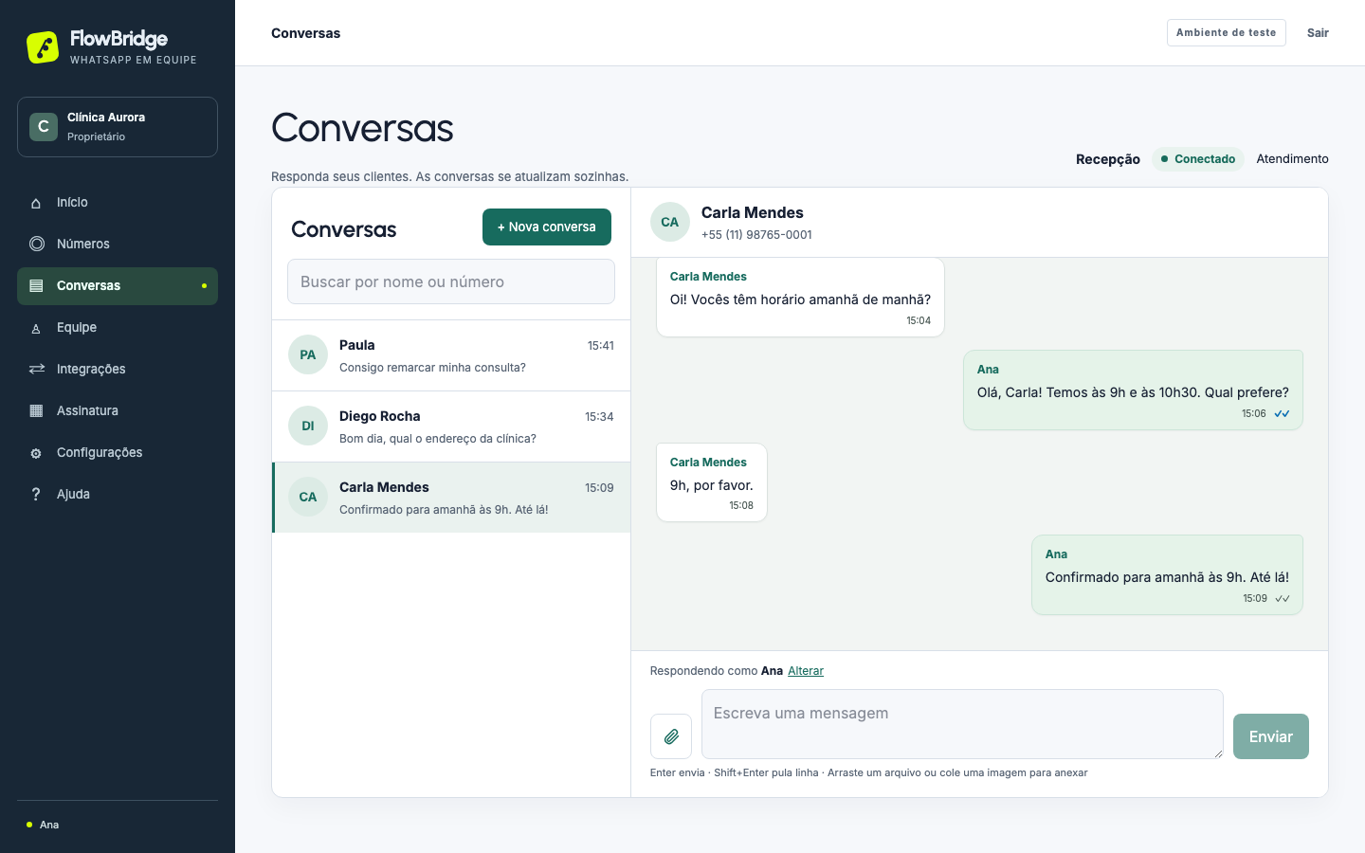Click the Conversas breadcrumb in top bar
Screen dimensions: 1365x853
point(305,33)
